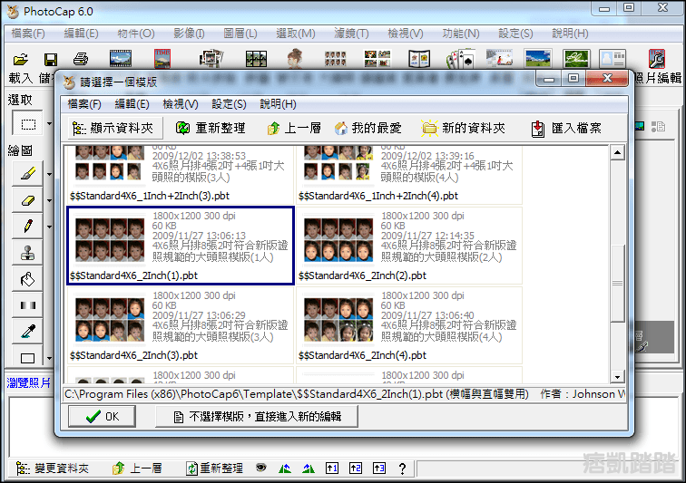Screen dimensions: 686x483
Task: Open the TIME magazine cover icon
Action: click(162, 58)
